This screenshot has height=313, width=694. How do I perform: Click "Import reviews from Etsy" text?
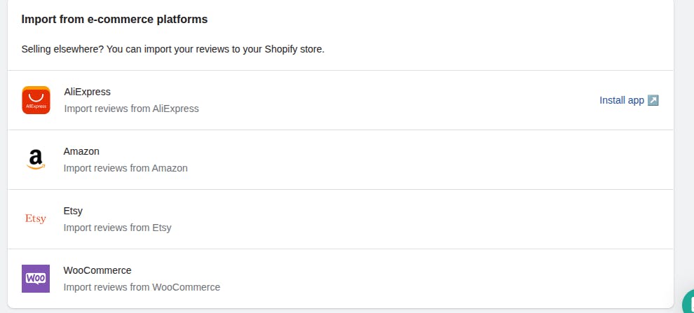pyautogui.click(x=117, y=228)
